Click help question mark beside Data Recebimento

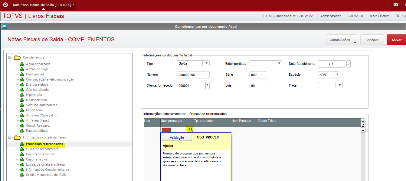tap(349, 64)
